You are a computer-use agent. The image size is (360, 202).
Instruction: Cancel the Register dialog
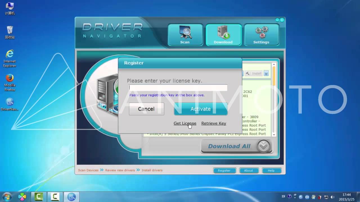pyautogui.click(x=147, y=109)
